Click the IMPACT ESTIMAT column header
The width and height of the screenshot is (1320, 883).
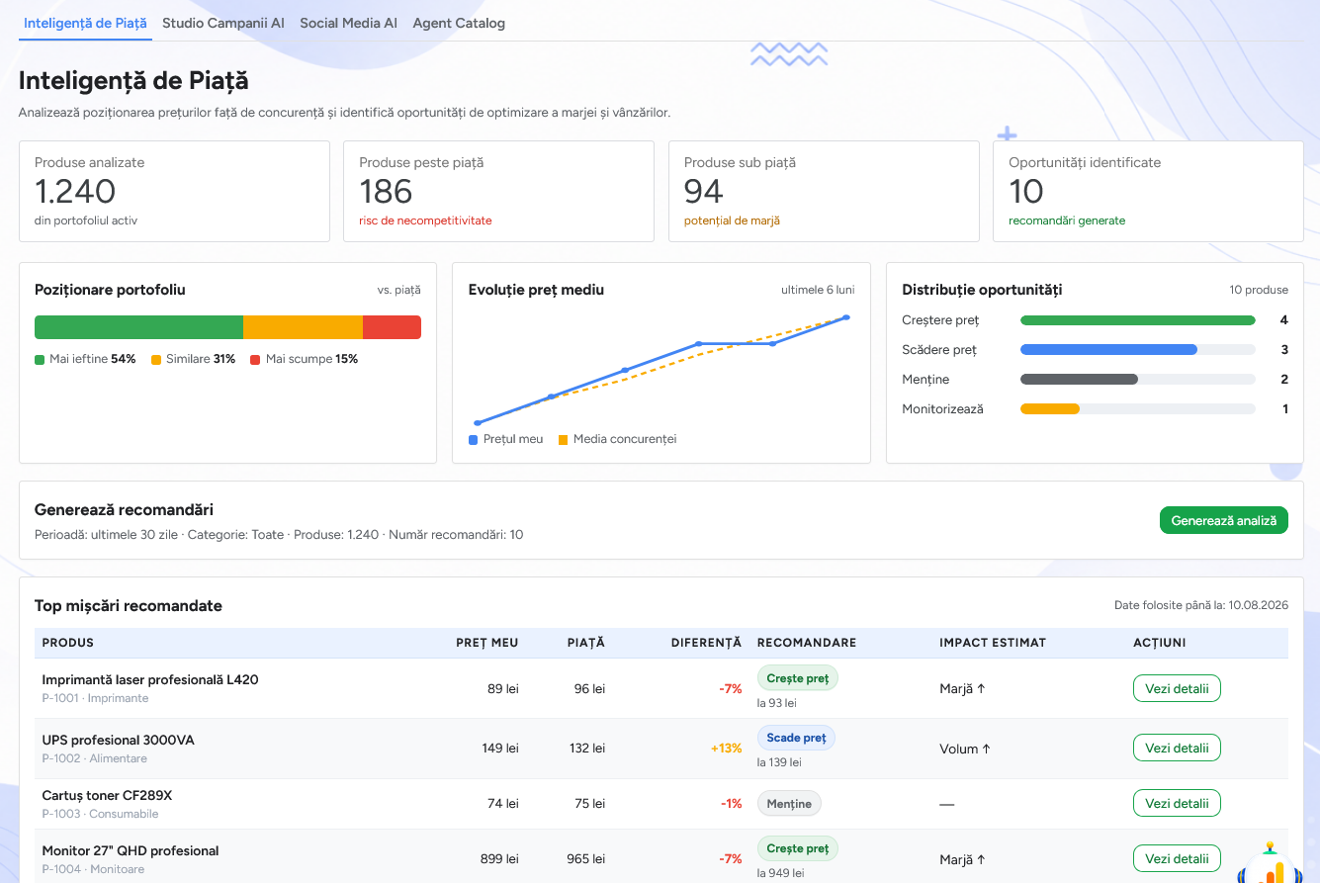993,643
